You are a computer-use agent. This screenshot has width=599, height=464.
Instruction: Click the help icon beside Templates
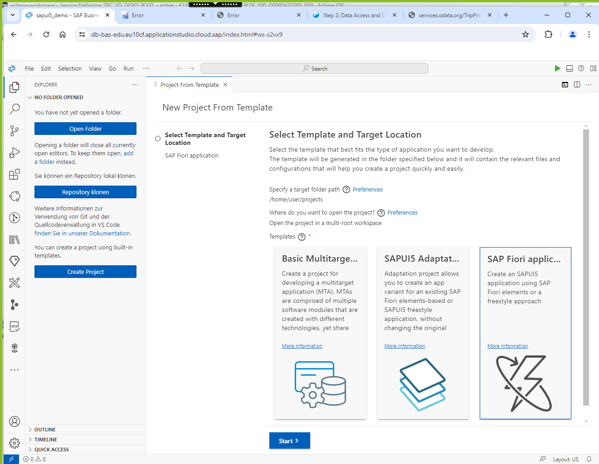(302, 237)
